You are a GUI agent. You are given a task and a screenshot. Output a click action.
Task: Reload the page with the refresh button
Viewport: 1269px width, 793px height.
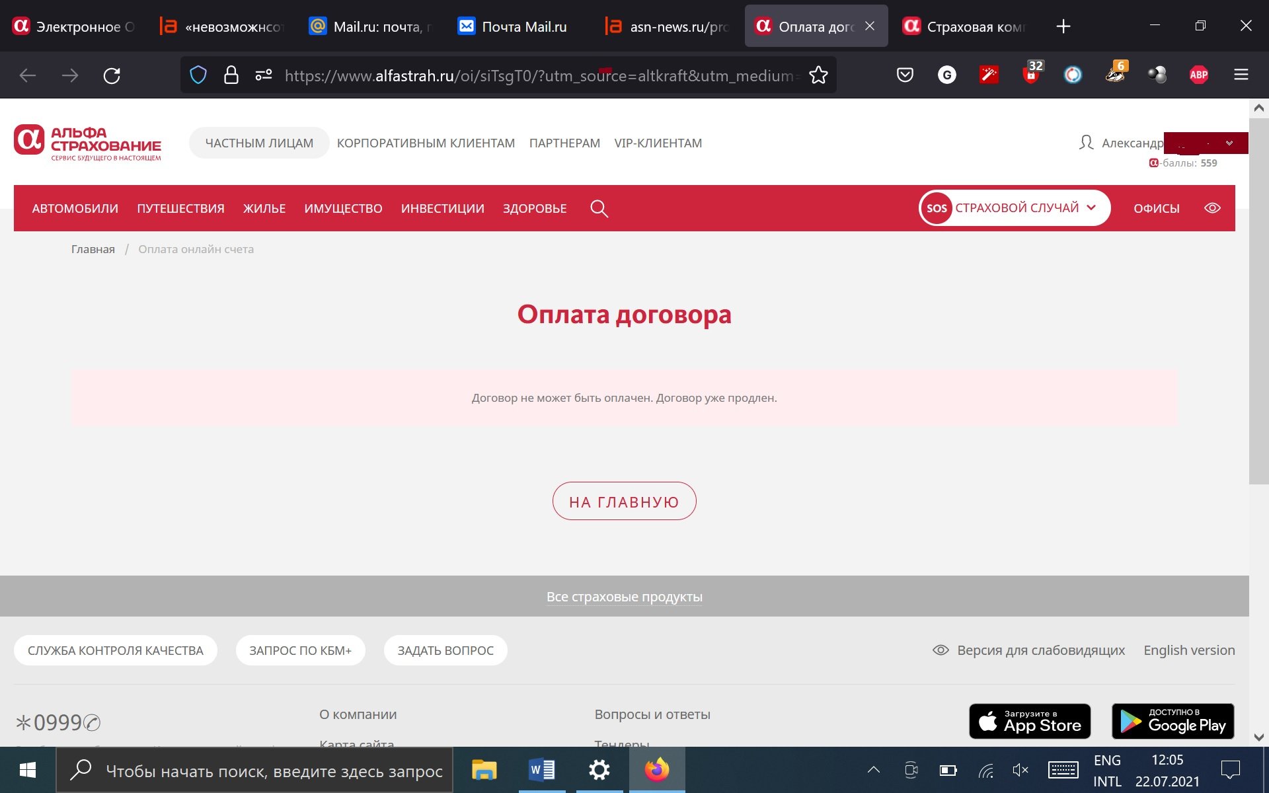pos(112,75)
